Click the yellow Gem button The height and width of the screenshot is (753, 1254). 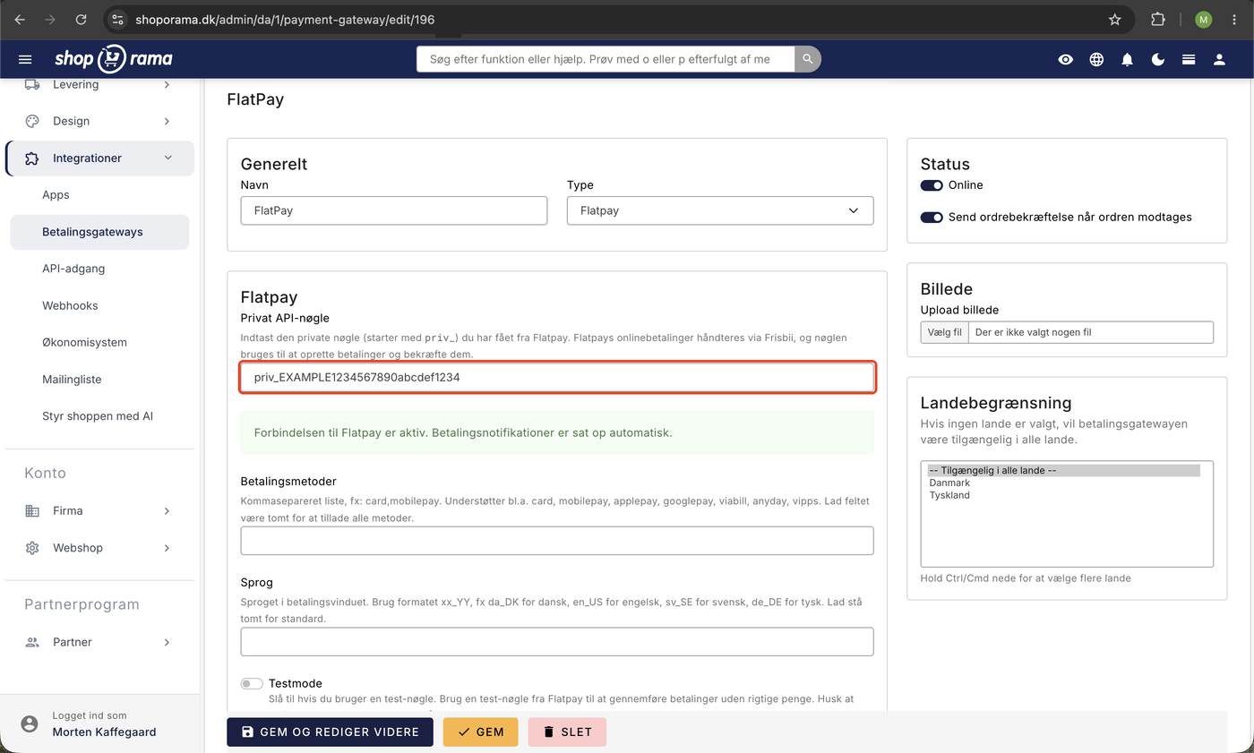point(480,732)
